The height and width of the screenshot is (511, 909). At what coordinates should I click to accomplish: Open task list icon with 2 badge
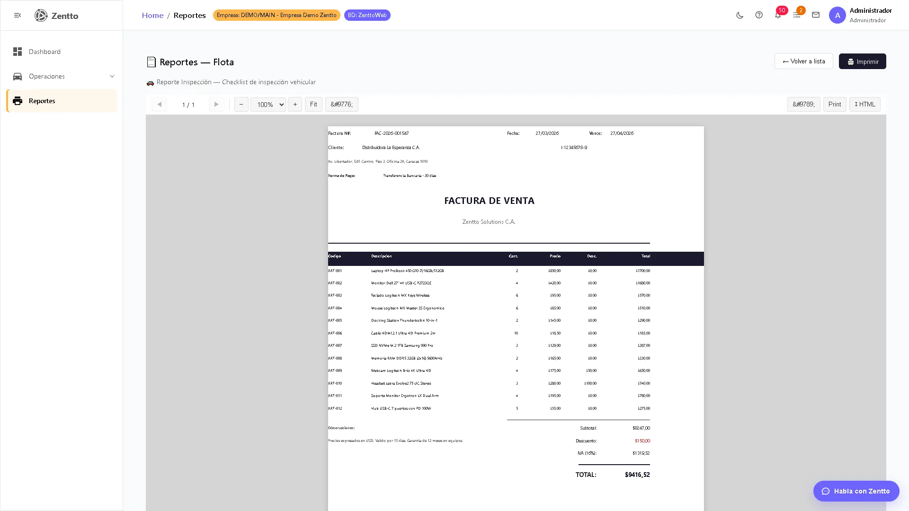797,15
